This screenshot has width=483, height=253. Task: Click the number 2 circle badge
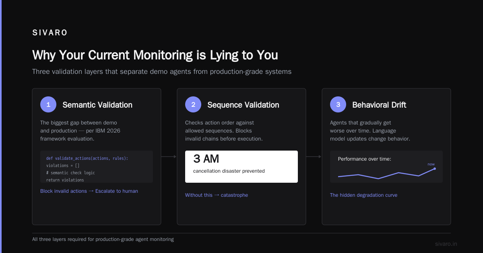point(193,104)
